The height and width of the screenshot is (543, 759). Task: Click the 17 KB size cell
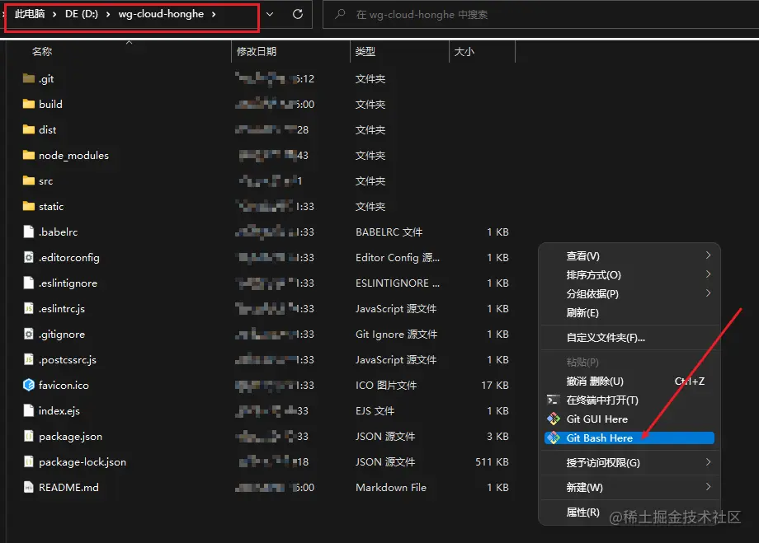click(x=495, y=385)
